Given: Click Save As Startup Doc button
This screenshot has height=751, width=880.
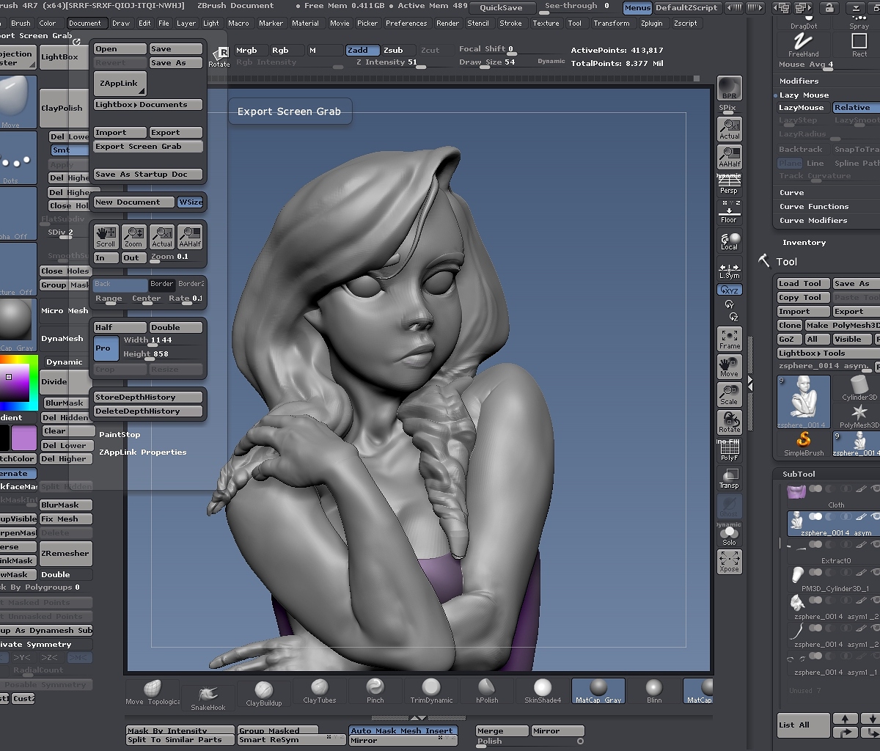Looking at the screenshot, I should [x=148, y=175].
